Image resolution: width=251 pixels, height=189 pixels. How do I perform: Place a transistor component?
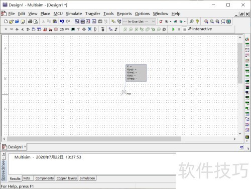(23, 29)
